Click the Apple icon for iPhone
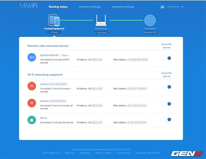 tap(32, 120)
